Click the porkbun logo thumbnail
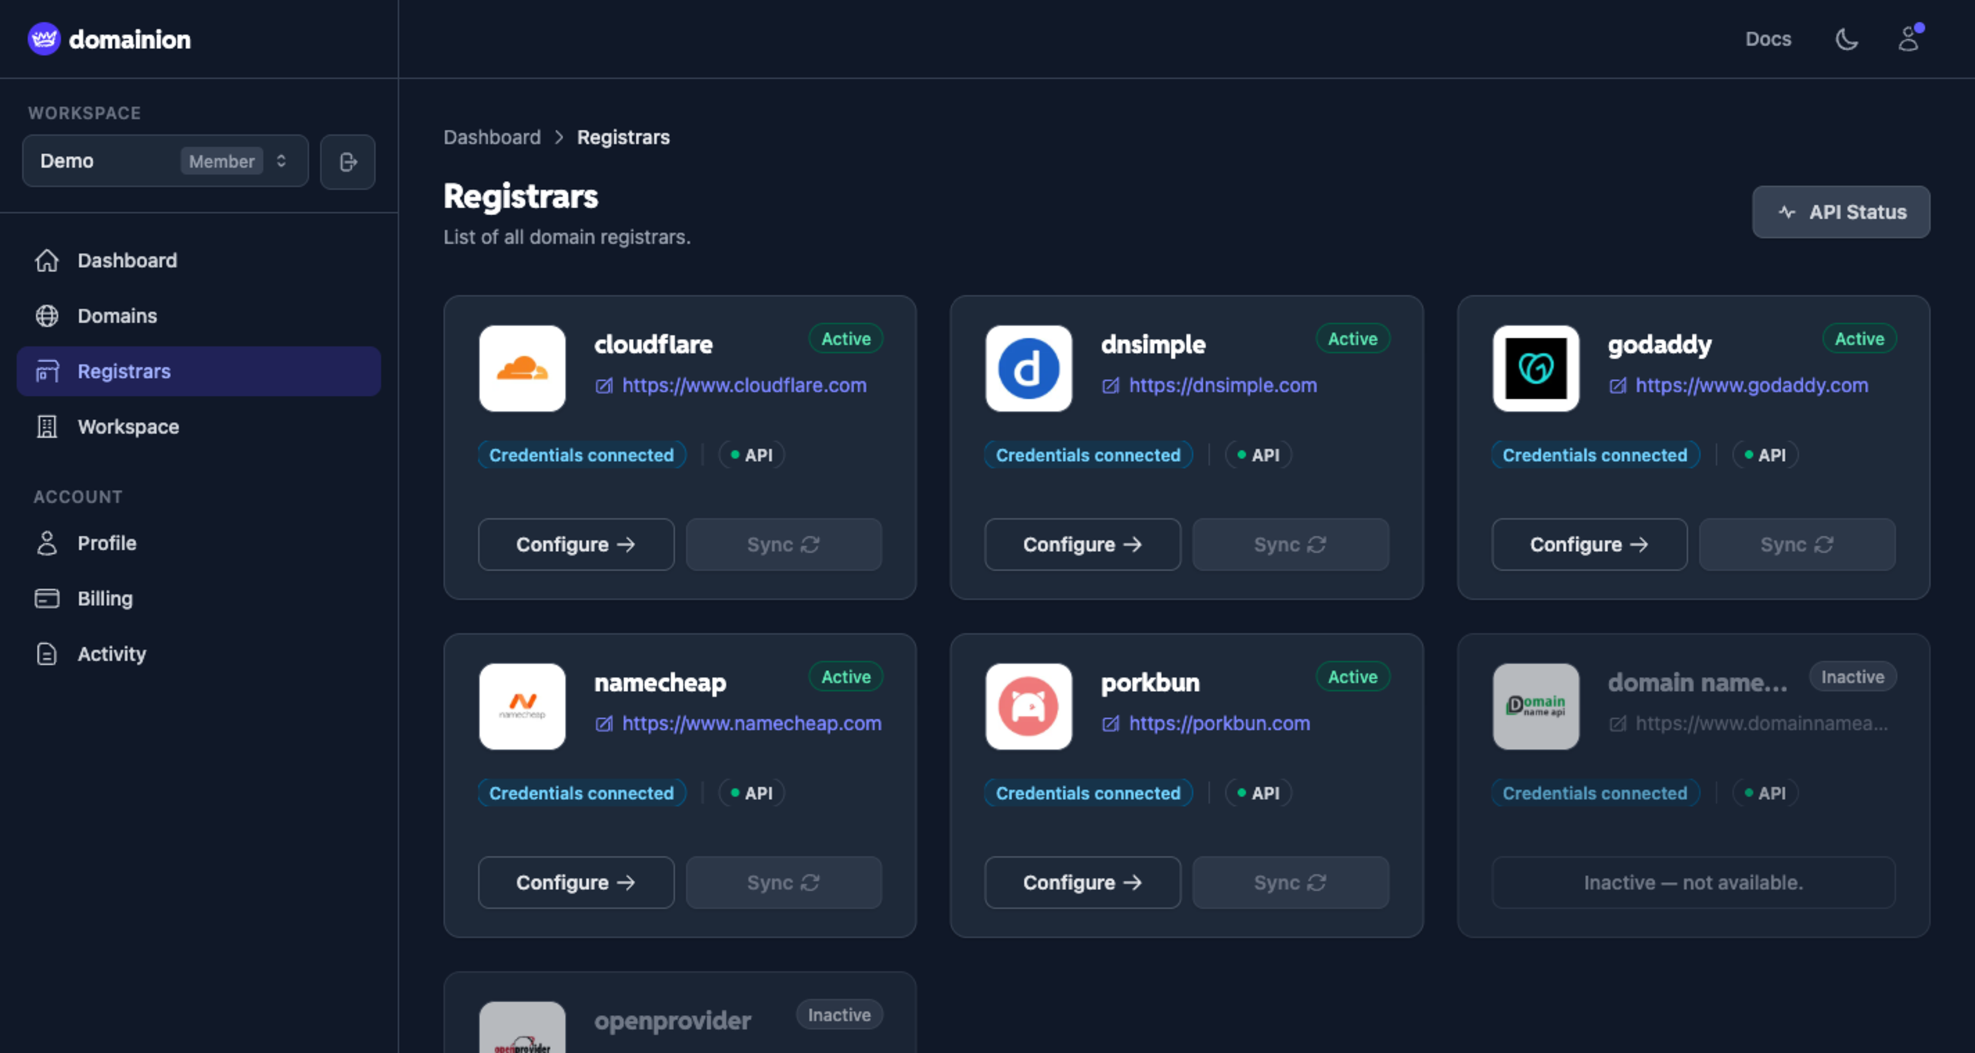1975x1053 pixels. [1028, 707]
